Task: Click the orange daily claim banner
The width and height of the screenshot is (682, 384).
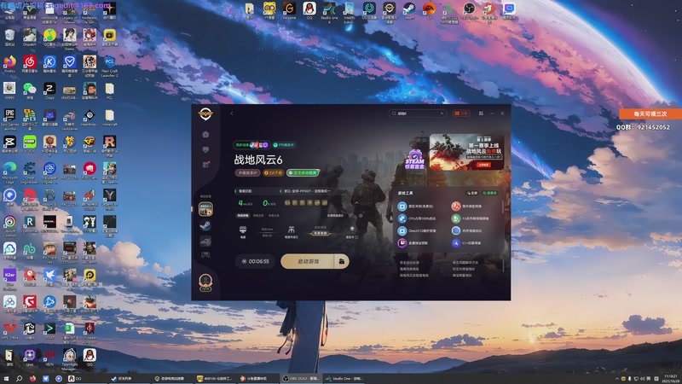Action: pyautogui.click(x=650, y=114)
